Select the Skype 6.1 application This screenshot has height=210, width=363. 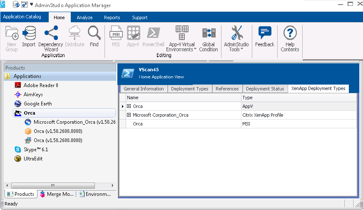pos(35,150)
